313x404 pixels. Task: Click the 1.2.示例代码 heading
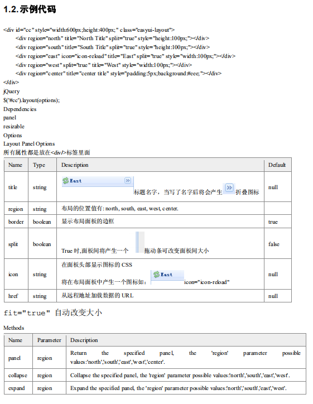click(x=30, y=9)
